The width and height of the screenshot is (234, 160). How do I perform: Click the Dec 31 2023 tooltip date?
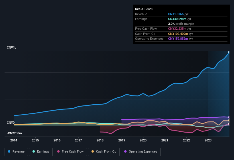[x=144, y=9]
